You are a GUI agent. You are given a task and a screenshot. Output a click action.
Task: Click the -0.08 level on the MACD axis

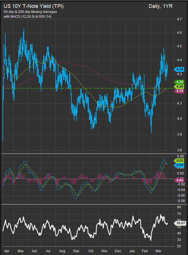[180, 201]
